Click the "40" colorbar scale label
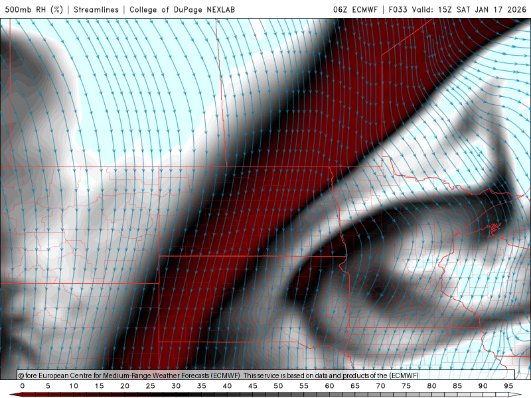The image size is (531, 398). coord(227,386)
